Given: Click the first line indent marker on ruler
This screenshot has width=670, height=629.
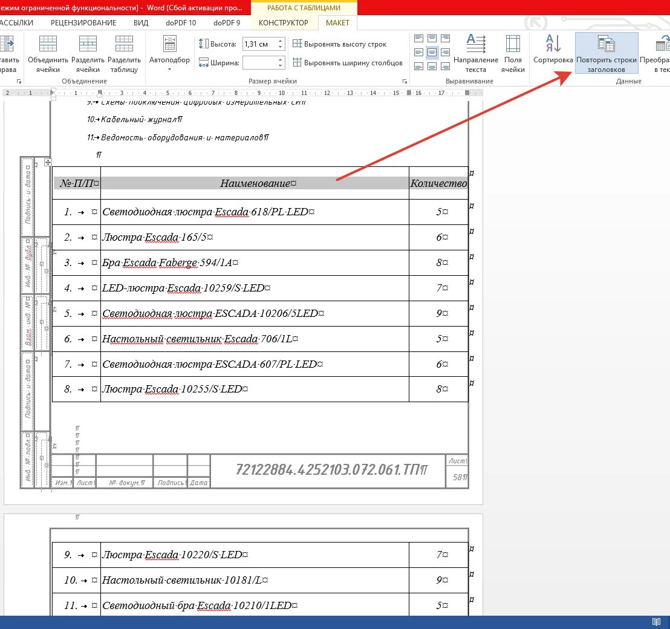Looking at the screenshot, I should tap(53, 91).
